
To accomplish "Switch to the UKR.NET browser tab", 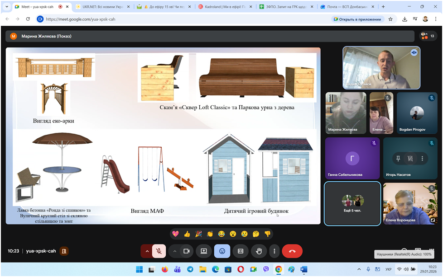I will coord(102,7).
